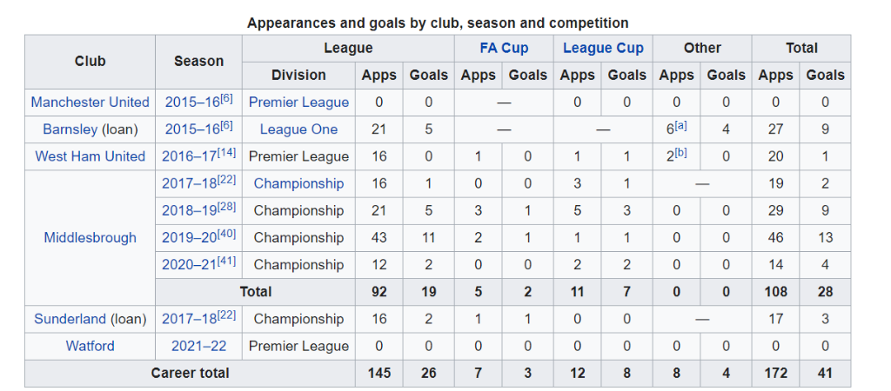The image size is (891, 391).
Task: Open Watford's 2021–22 season link
Action: tap(198, 346)
